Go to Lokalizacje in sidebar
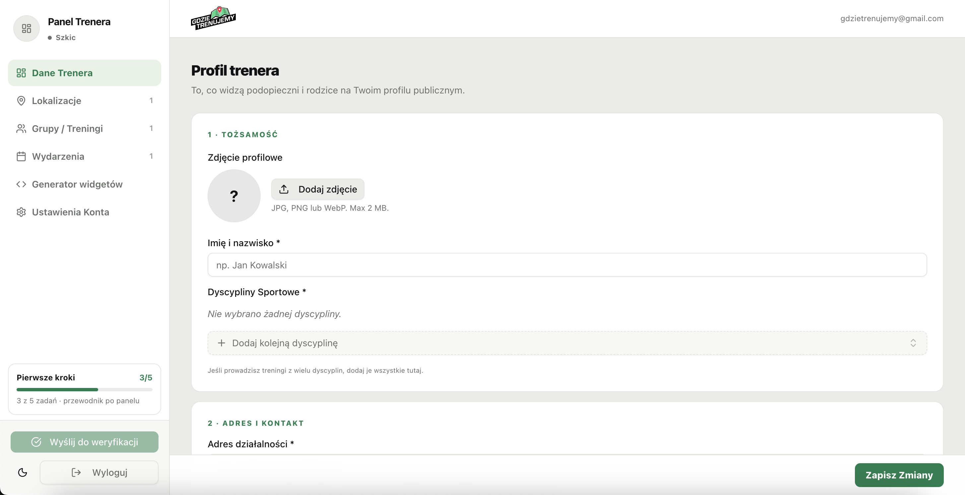The height and width of the screenshot is (495, 965). (x=84, y=101)
